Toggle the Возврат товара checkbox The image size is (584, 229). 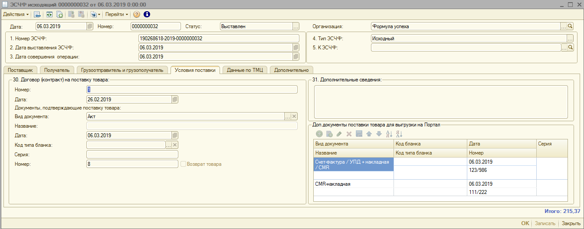[183, 164]
